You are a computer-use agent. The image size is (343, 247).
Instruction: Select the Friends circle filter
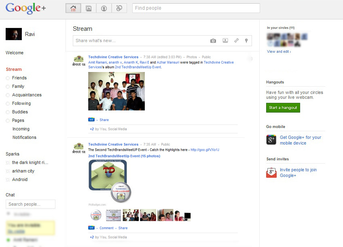point(19,78)
